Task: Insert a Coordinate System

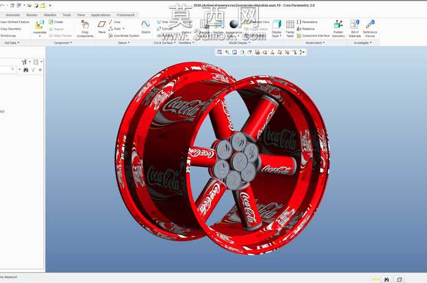Action: 124,35
